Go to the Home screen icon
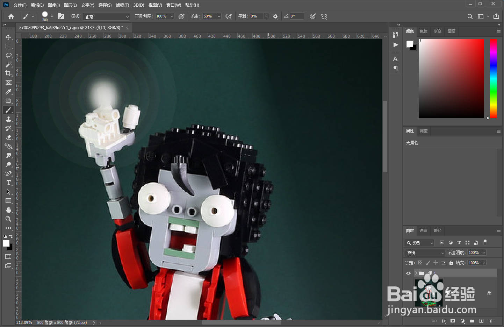This screenshot has height=327, width=504. [x=11, y=16]
